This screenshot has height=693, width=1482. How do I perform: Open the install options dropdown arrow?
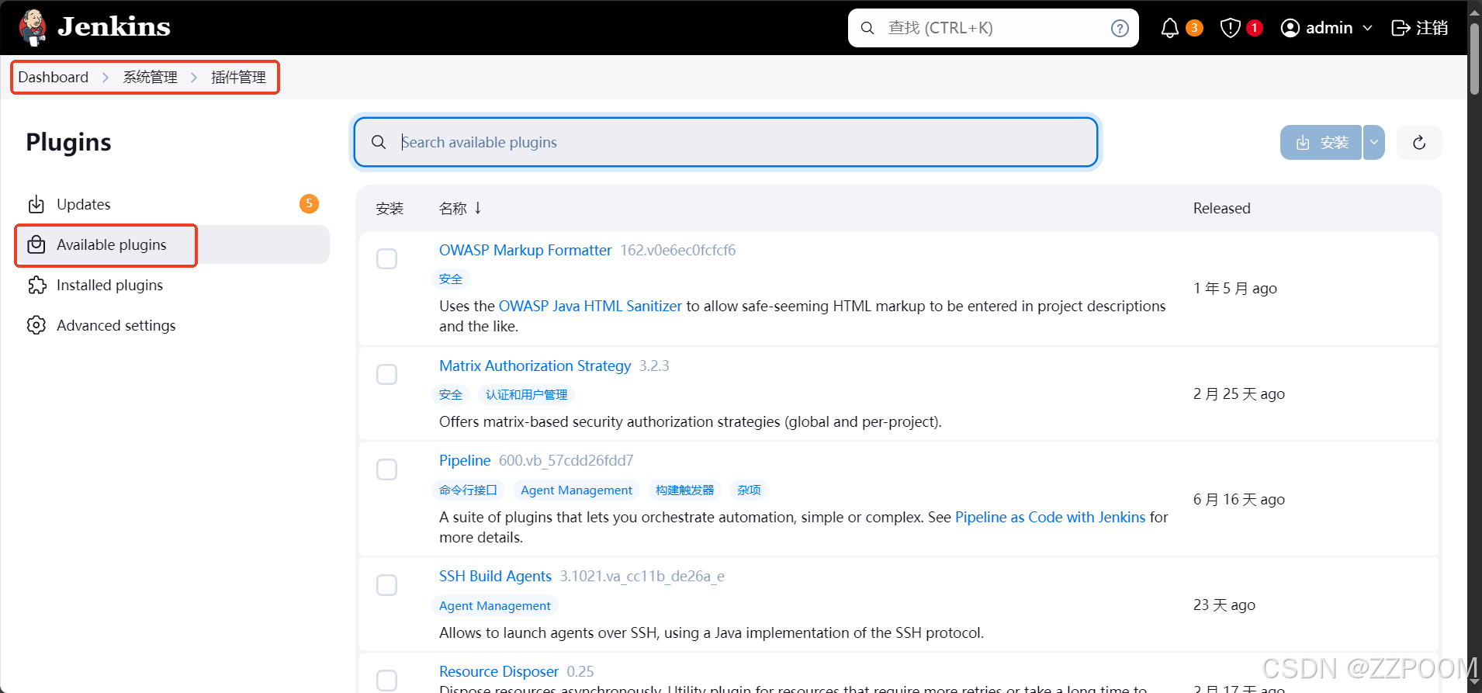tap(1374, 143)
